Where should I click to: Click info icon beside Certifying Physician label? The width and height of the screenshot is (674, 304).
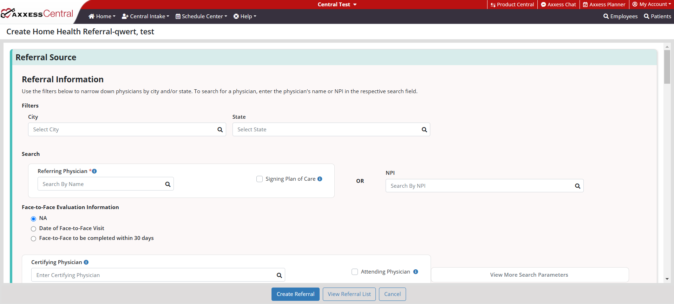click(86, 262)
